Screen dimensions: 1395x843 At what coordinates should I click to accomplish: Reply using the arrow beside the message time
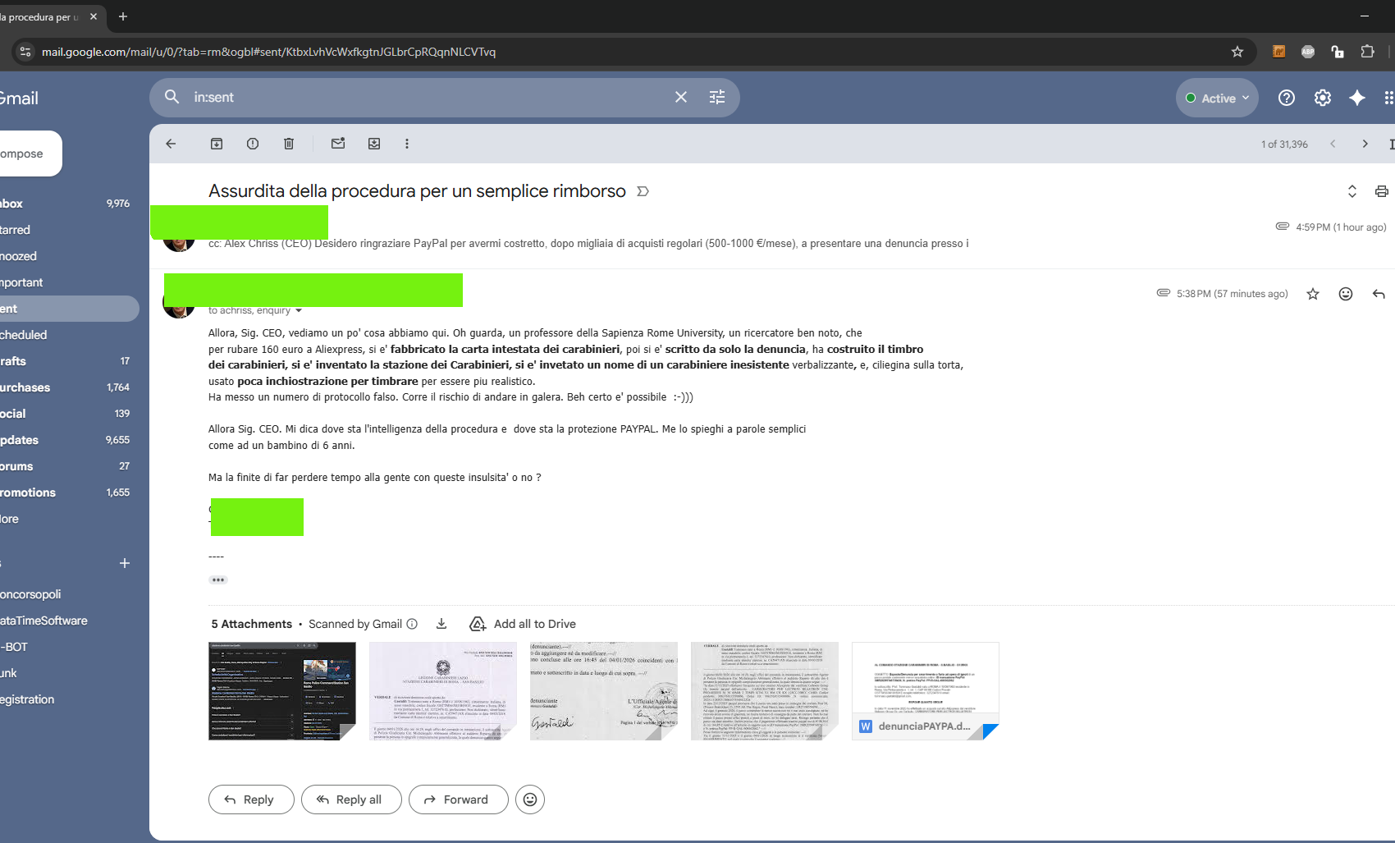point(1379,294)
